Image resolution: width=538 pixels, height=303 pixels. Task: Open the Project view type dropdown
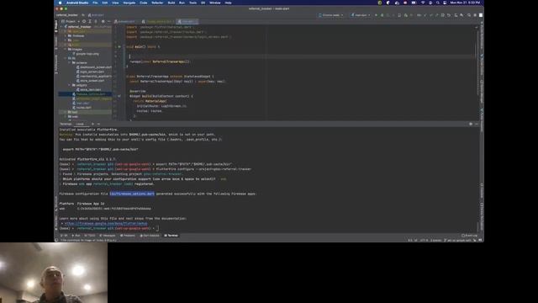71,21
